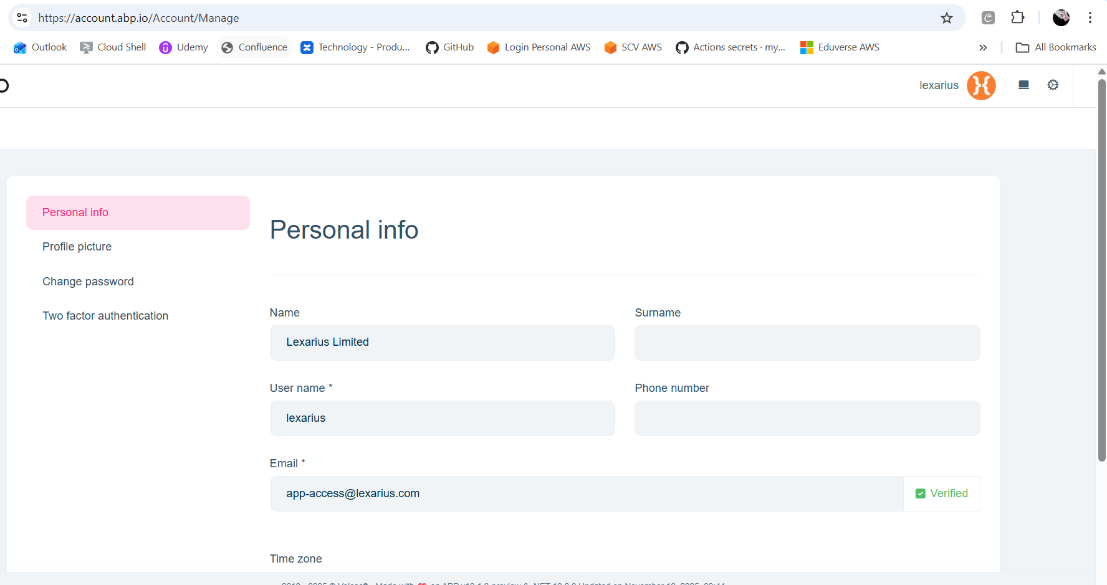Open the All Bookmarks folder

(x=1056, y=47)
